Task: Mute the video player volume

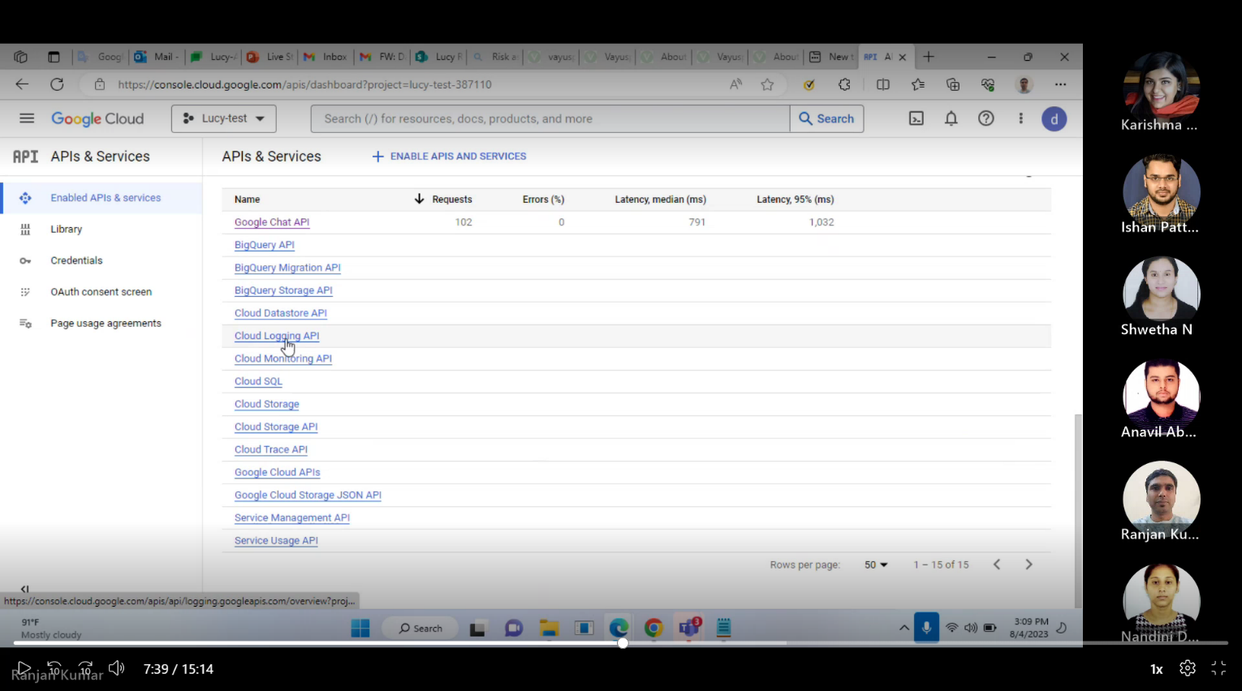Action: tap(117, 668)
